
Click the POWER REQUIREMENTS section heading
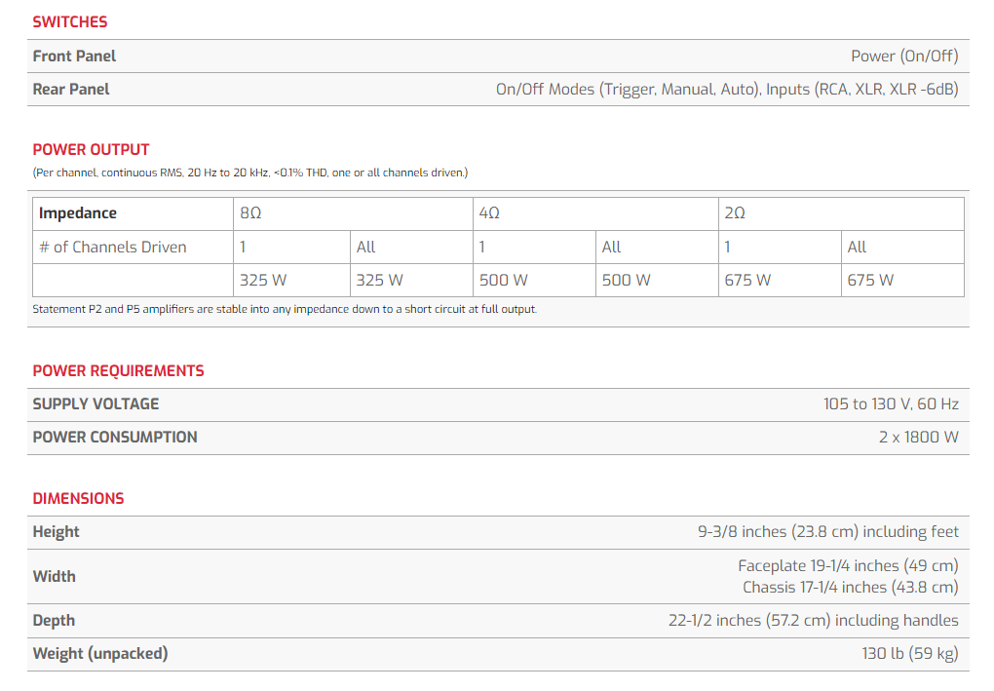click(118, 370)
